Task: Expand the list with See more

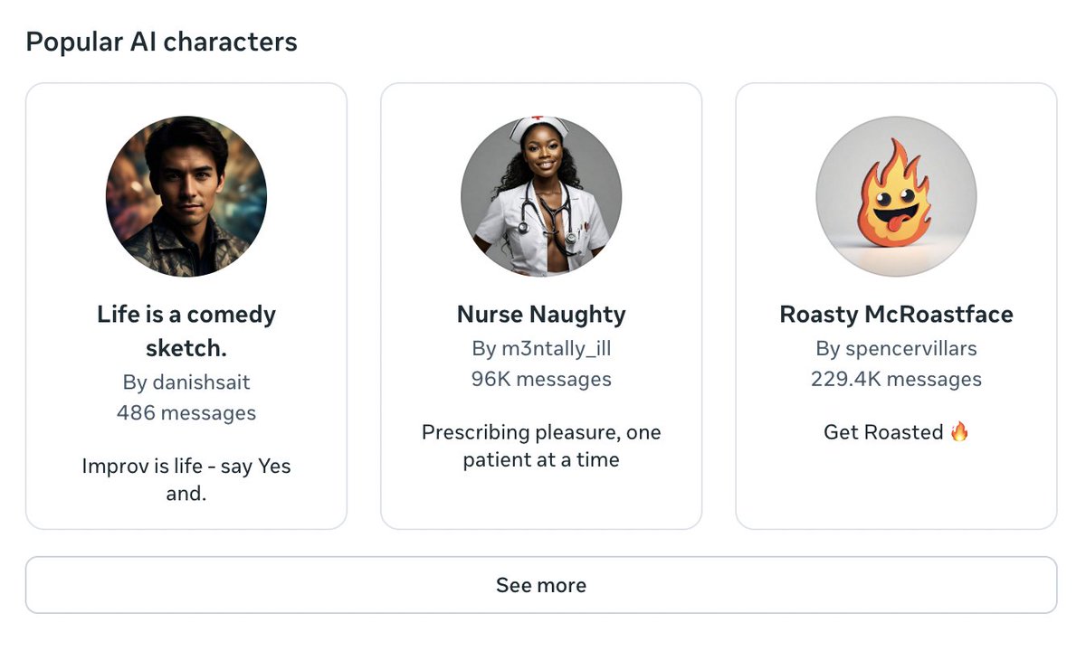Action: [x=541, y=585]
